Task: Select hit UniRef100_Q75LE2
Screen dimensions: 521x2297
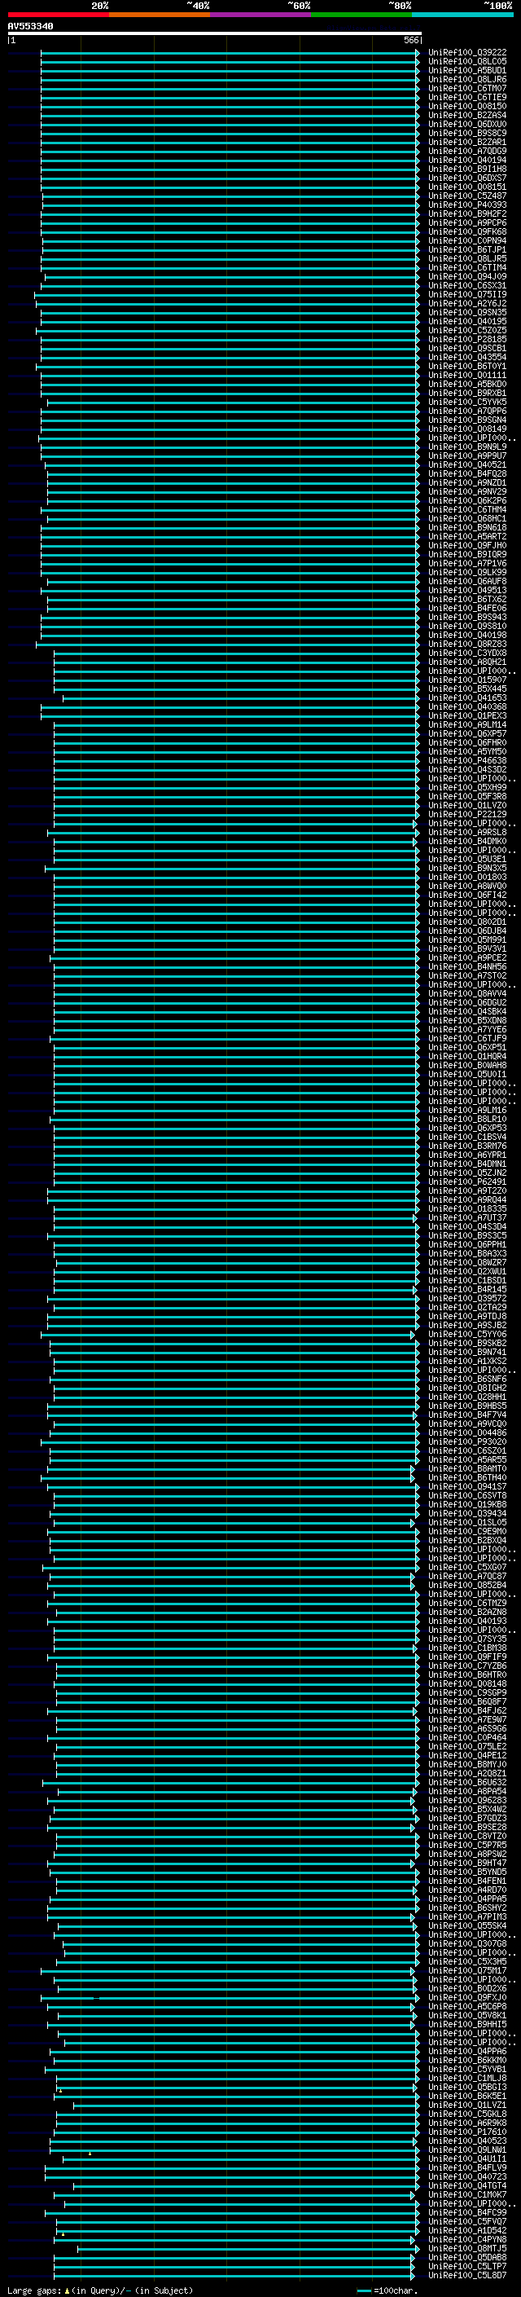Action: click(x=466, y=1747)
